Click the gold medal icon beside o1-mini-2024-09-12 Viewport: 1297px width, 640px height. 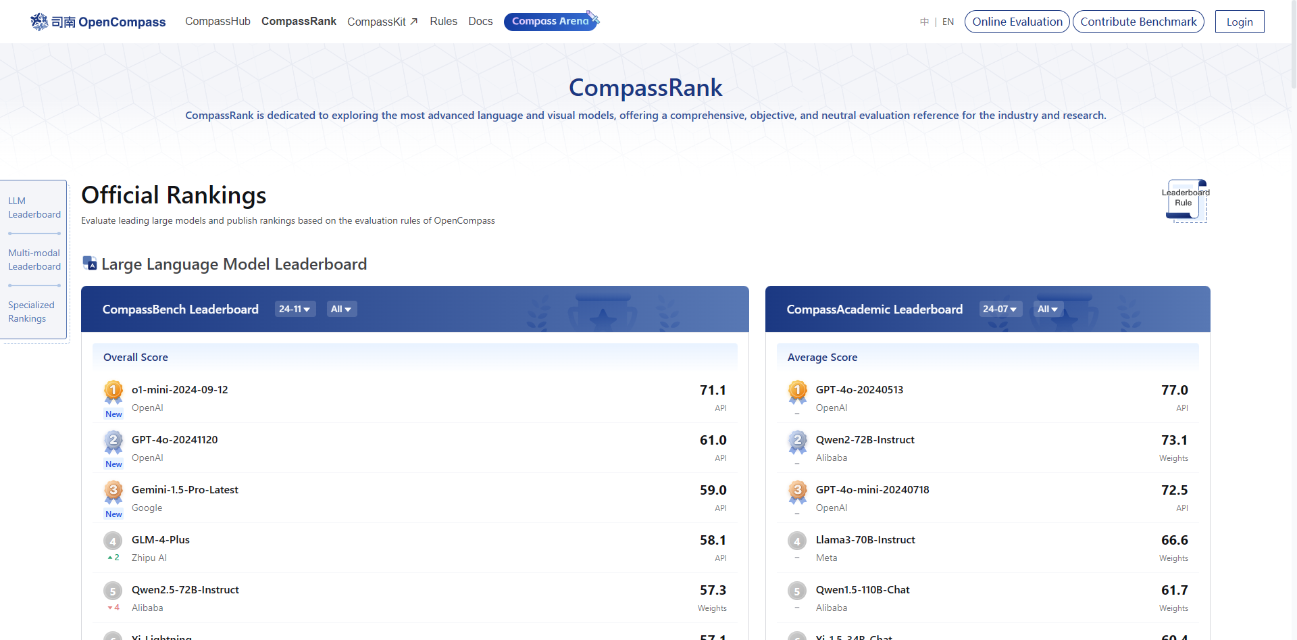(x=113, y=391)
